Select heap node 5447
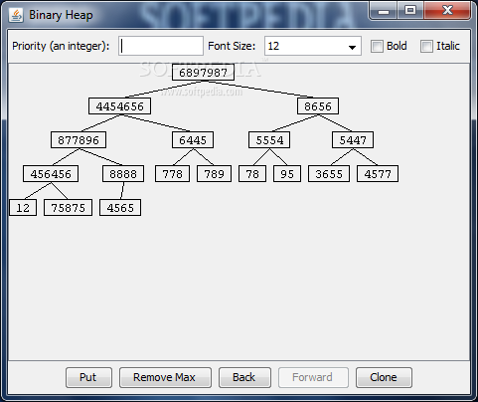This screenshot has height=402, width=478. click(353, 140)
